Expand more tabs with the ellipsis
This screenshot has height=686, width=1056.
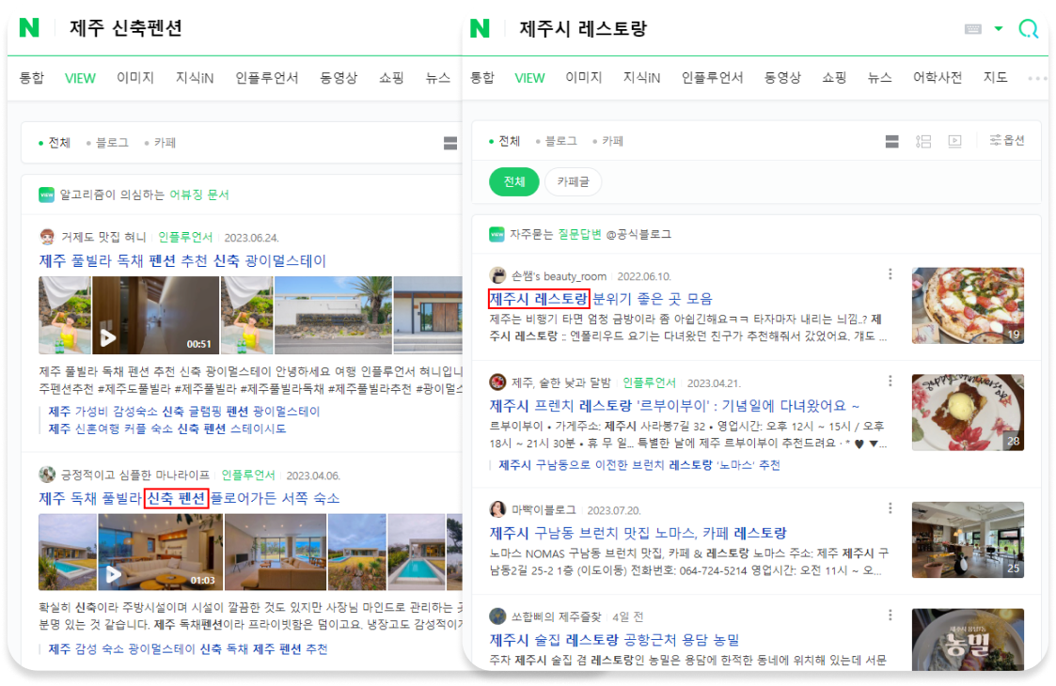click(x=1037, y=78)
